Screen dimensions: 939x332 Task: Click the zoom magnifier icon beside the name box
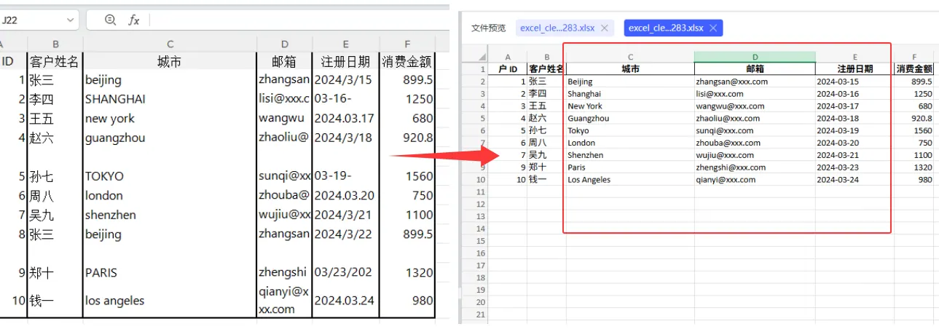click(x=110, y=20)
